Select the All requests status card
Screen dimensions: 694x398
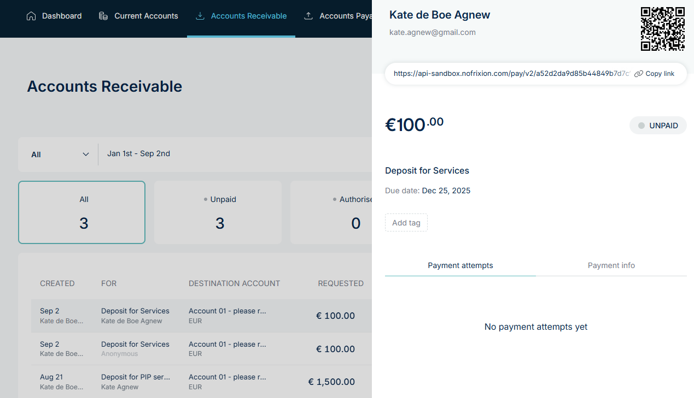pos(81,212)
